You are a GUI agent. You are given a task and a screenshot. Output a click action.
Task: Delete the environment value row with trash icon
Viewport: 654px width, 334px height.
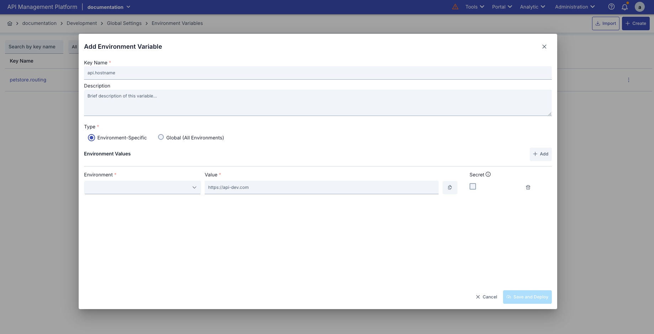(x=528, y=187)
